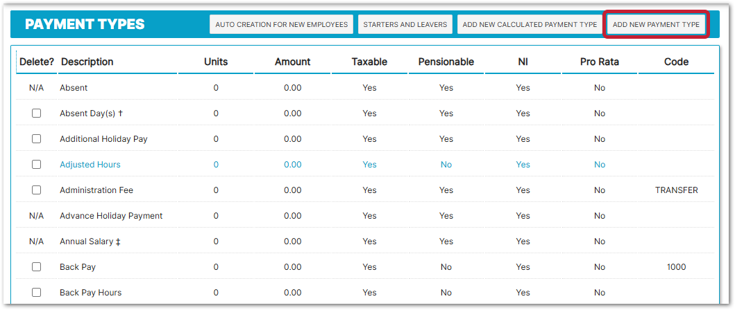Toggle delete checkbox for Adjusted Hours

(x=37, y=165)
